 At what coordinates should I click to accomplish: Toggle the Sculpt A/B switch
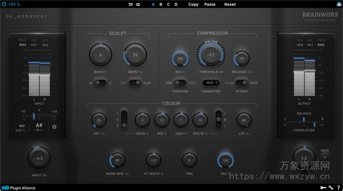(100, 83)
